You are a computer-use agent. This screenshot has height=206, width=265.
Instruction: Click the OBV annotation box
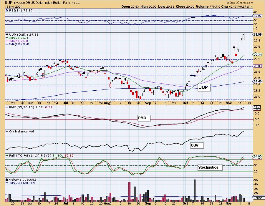(197, 145)
